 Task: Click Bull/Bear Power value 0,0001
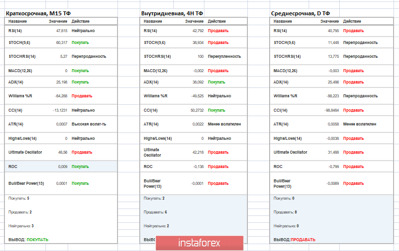62,183
